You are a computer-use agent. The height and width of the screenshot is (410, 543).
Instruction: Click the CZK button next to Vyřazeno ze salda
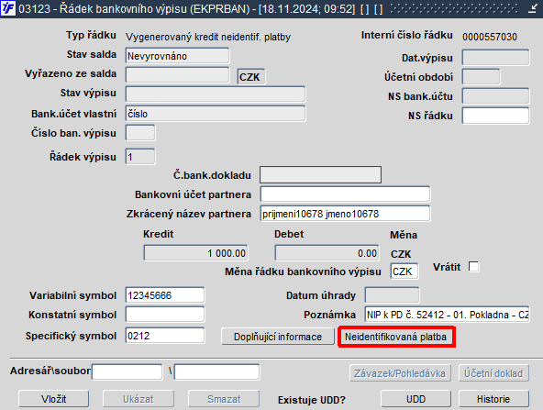pos(251,76)
